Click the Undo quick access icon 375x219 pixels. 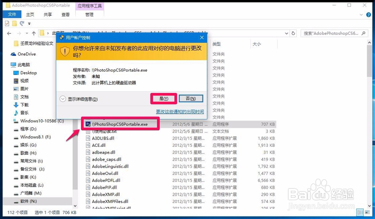22,24
